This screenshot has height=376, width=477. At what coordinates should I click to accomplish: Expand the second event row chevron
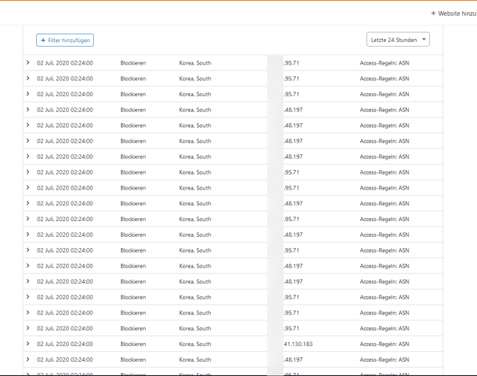[28, 78]
